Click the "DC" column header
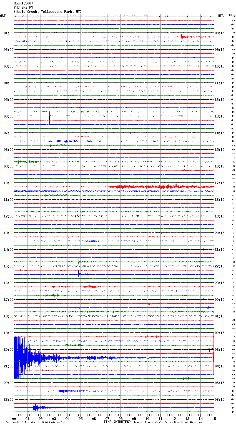236x426 pixels. (230, 15)
